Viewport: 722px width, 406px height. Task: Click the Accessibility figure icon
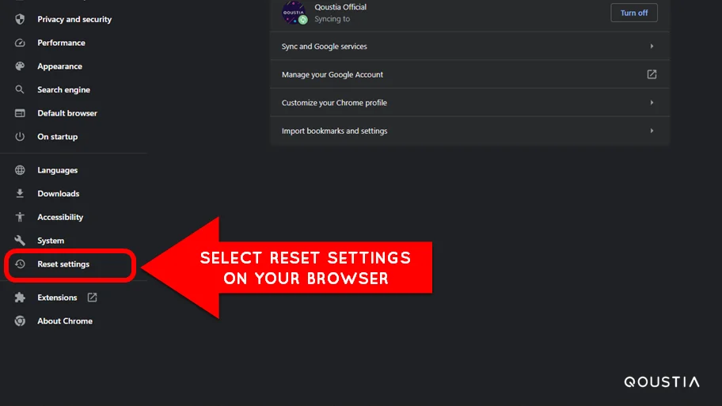(20, 217)
